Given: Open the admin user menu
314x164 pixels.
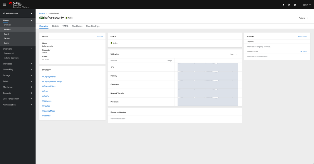Looking at the screenshot, I should point(306,5).
